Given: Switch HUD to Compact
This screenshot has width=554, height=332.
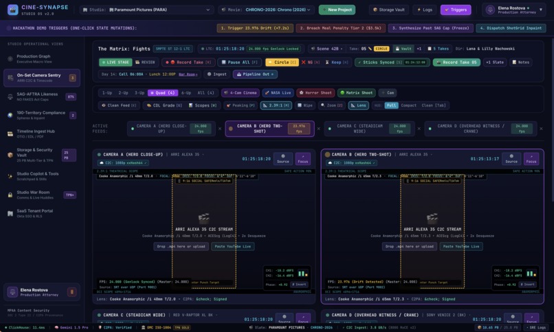Looking at the screenshot, I should tap(408, 105).
